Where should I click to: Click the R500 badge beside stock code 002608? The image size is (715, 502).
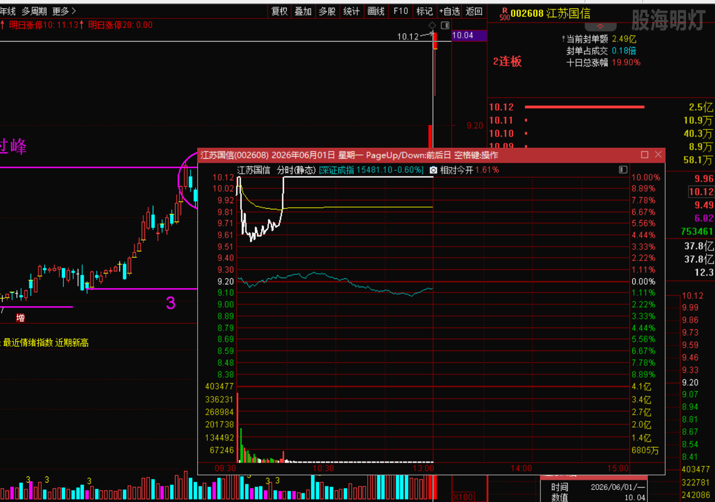point(504,13)
